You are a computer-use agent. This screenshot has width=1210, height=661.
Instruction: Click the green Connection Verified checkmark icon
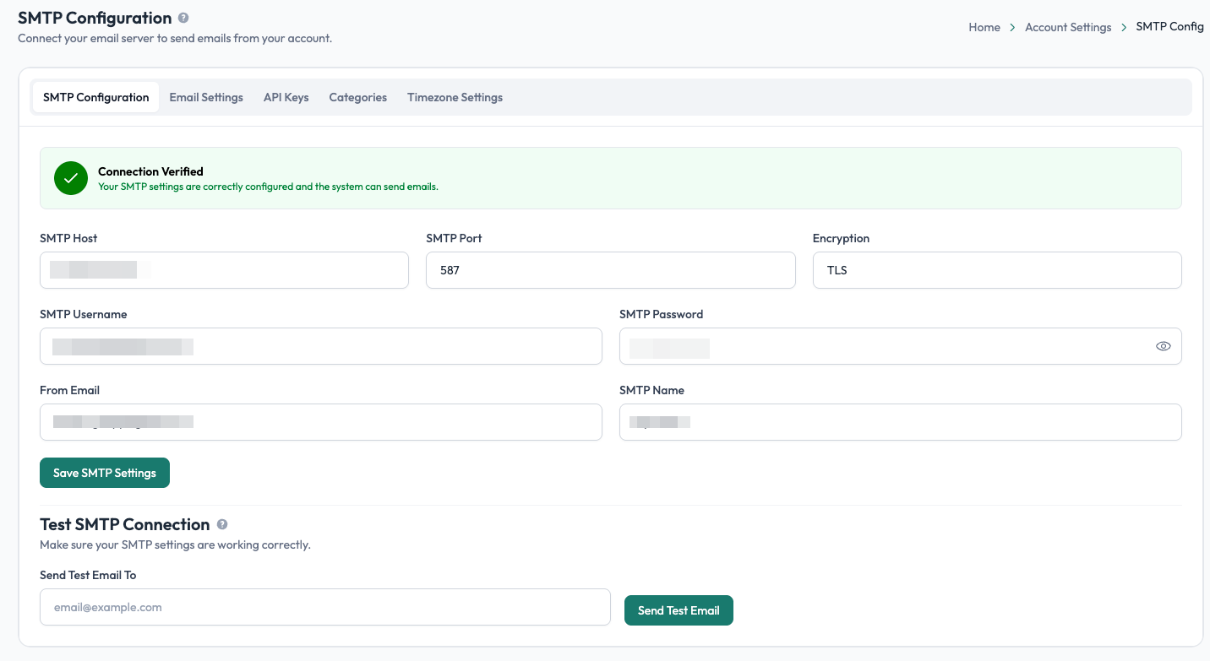point(71,178)
